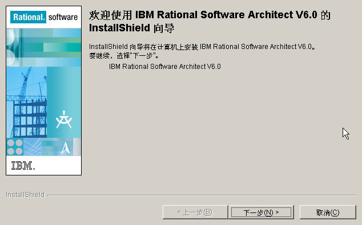Click the indented product name IBM Rational Software Architect V6.0
Viewport: 362px width, 225px height.
click(165, 67)
